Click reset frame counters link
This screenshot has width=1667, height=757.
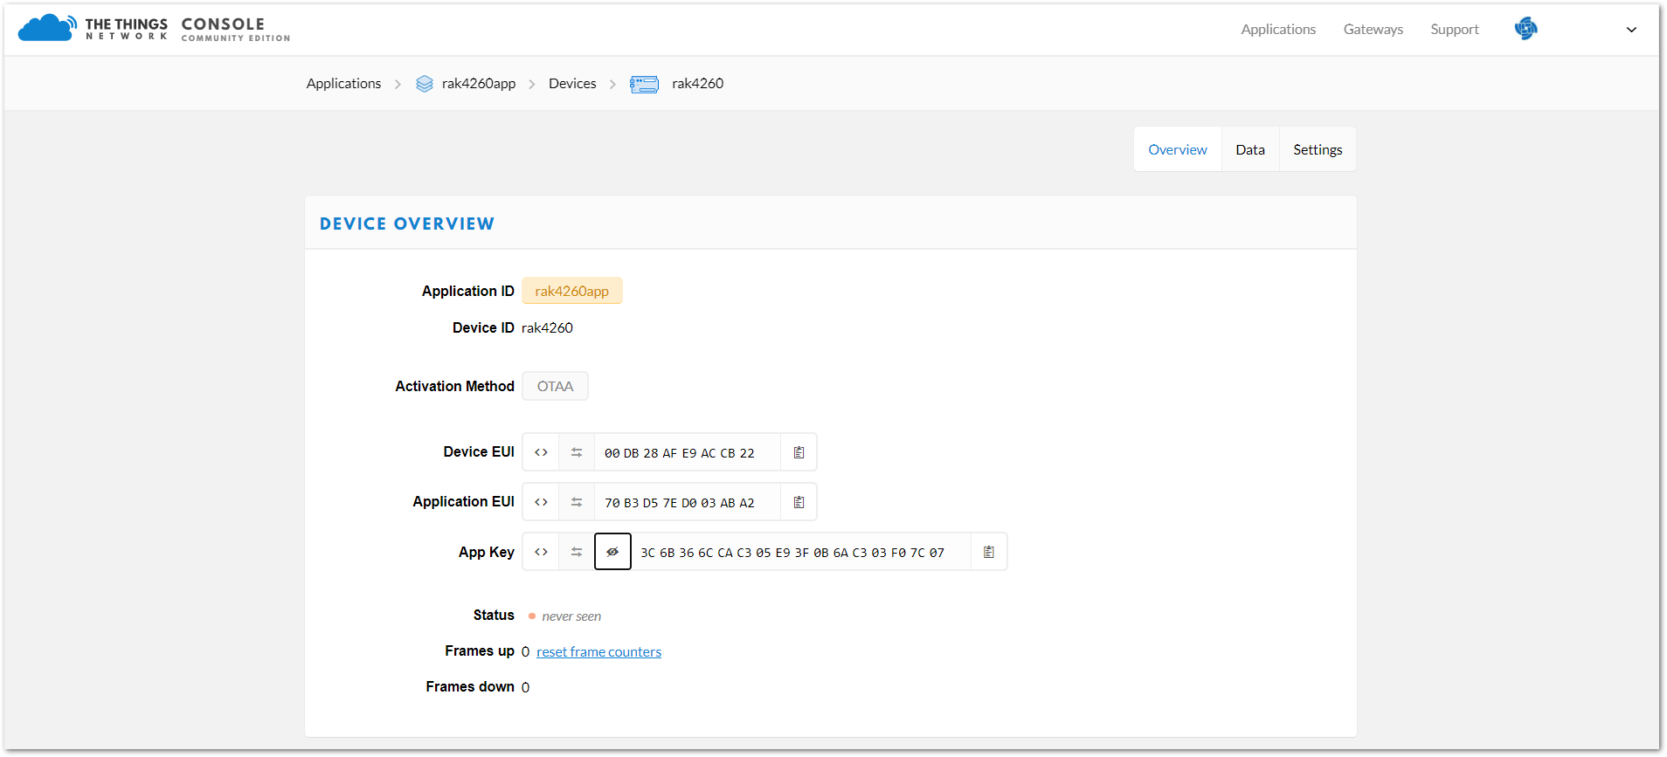click(598, 651)
